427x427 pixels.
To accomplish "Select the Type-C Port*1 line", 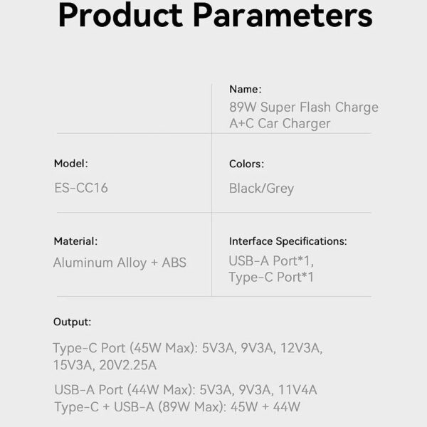I will [271, 278].
